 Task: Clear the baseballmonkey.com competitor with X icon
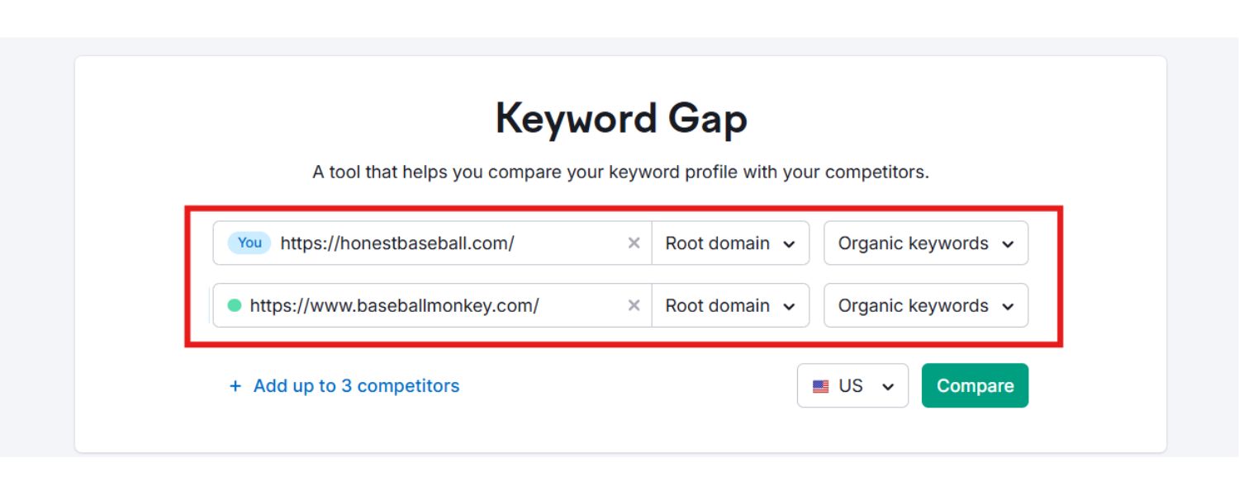point(634,305)
